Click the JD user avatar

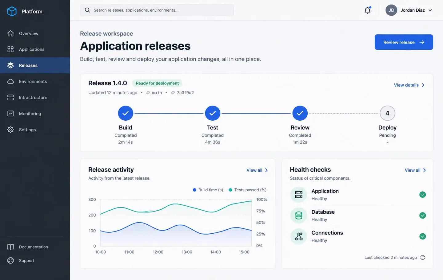[x=391, y=10]
